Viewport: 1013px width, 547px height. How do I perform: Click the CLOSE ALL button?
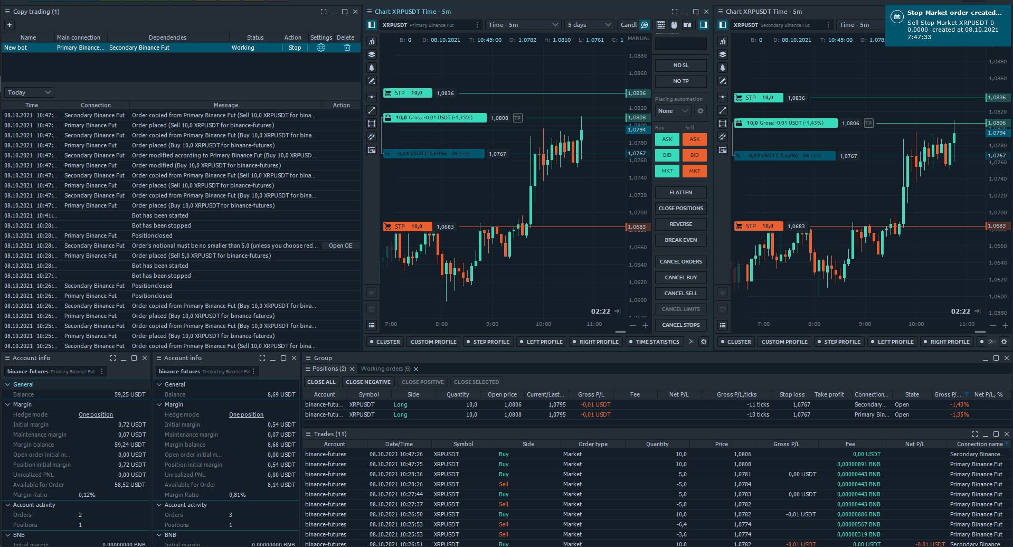pos(321,382)
